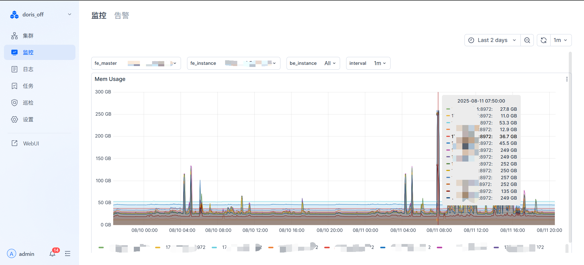Click the Doris logo icon
584x265 pixels.
coord(14,15)
